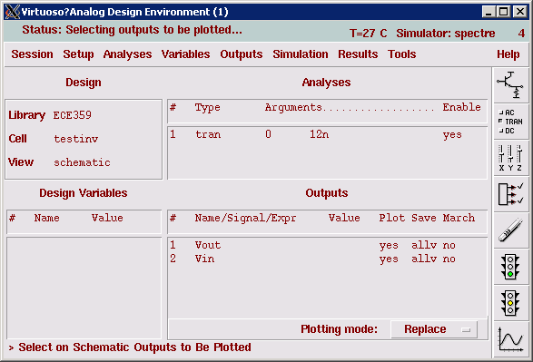The height and width of the screenshot is (362, 533).
Task: Open the Setup Outputs icon
Action: 510,194
